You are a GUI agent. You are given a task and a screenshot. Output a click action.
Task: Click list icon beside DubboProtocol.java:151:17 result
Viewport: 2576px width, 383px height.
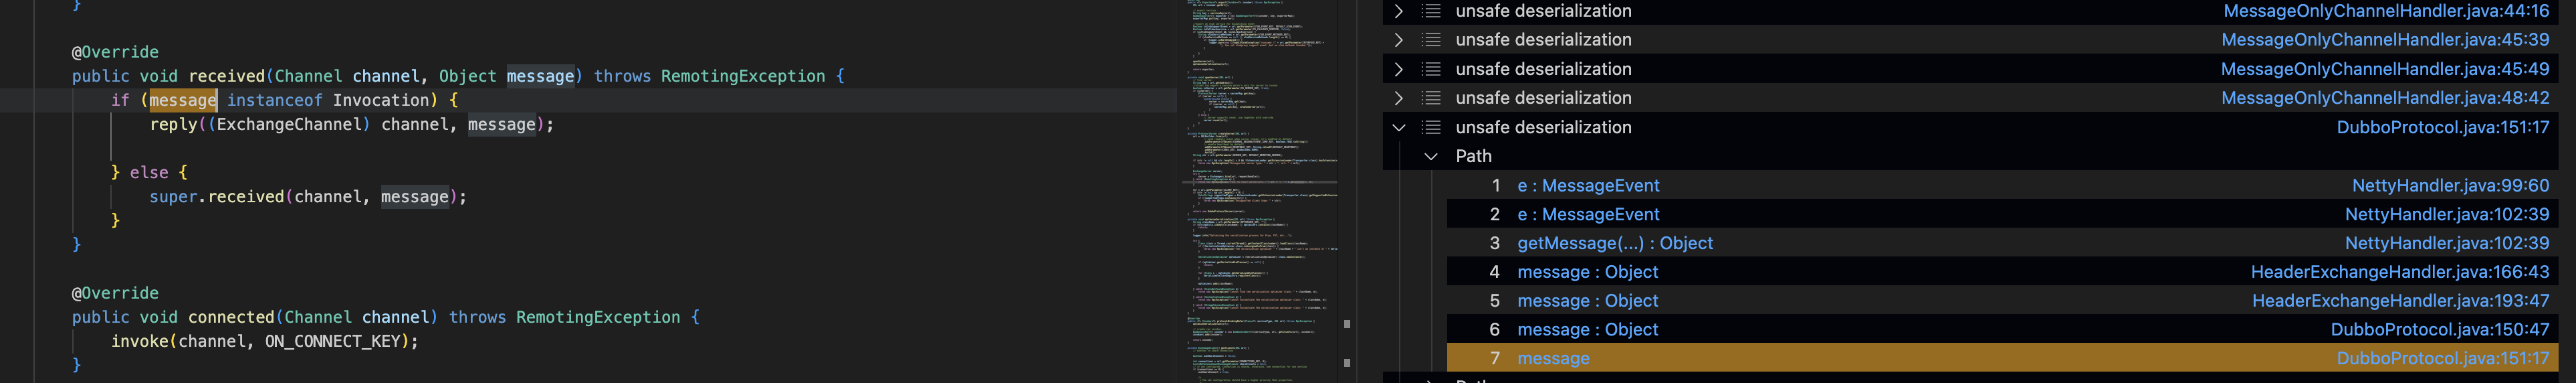point(1431,127)
